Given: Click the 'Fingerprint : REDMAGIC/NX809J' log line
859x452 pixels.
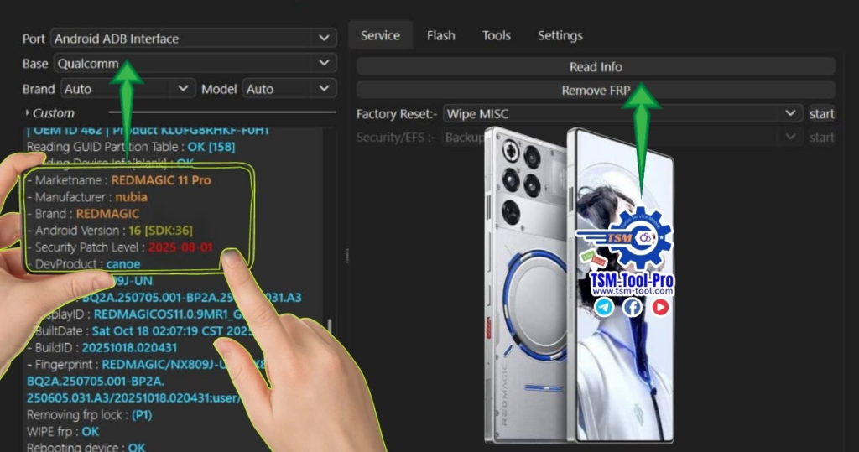Looking at the screenshot, I should (x=147, y=364).
